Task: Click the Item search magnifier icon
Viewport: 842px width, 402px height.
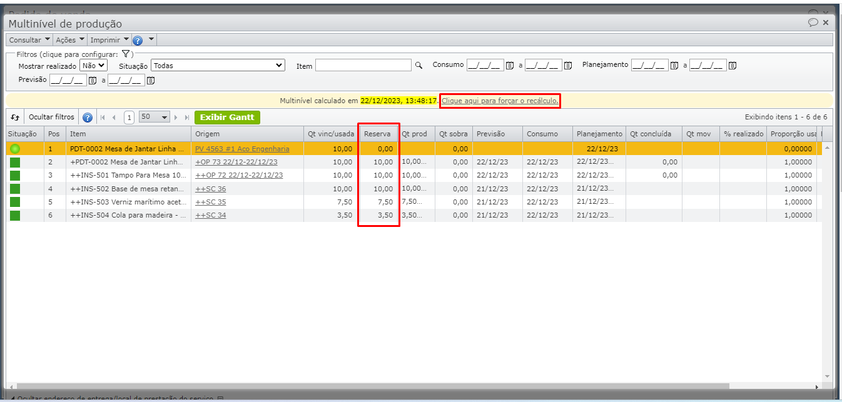Action: coord(419,66)
